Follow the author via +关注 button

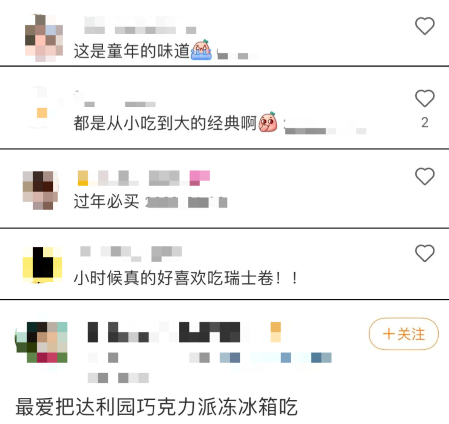click(404, 334)
